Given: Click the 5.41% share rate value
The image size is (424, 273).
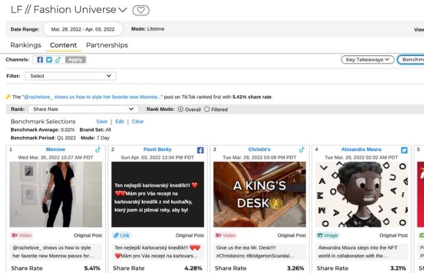Looking at the screenshot, I should click(x=92, y=268).
